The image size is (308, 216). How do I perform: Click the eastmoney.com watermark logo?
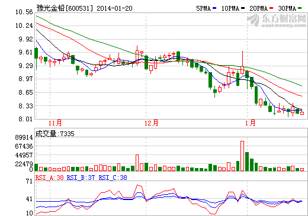click(276, 21)
